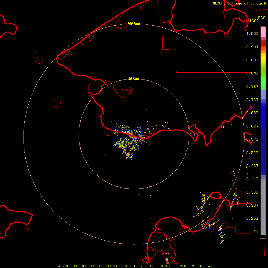Image resolution: width=268 pixels, height=268 pixels.
Task: Select the 0.840 scale value
Action: click(252, 73)
